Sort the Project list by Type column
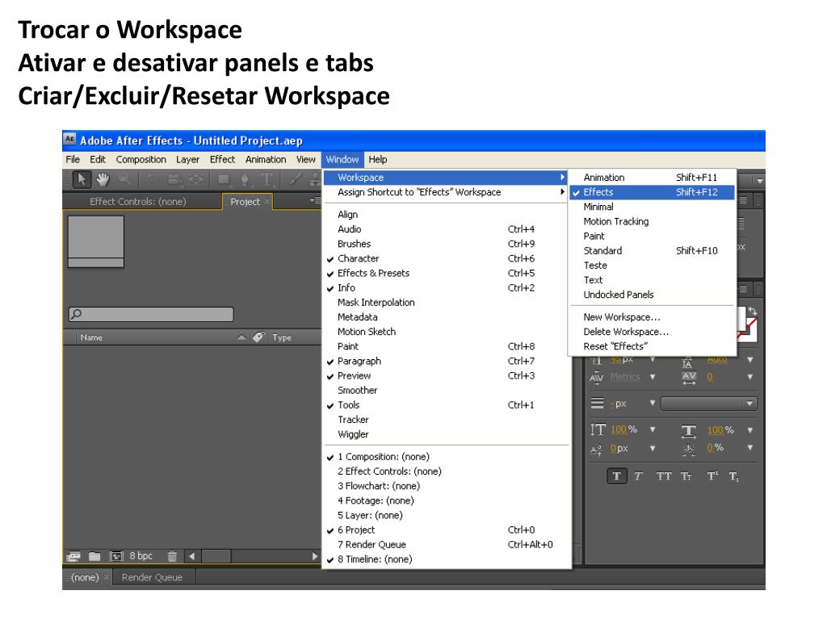 pos(282,337)
